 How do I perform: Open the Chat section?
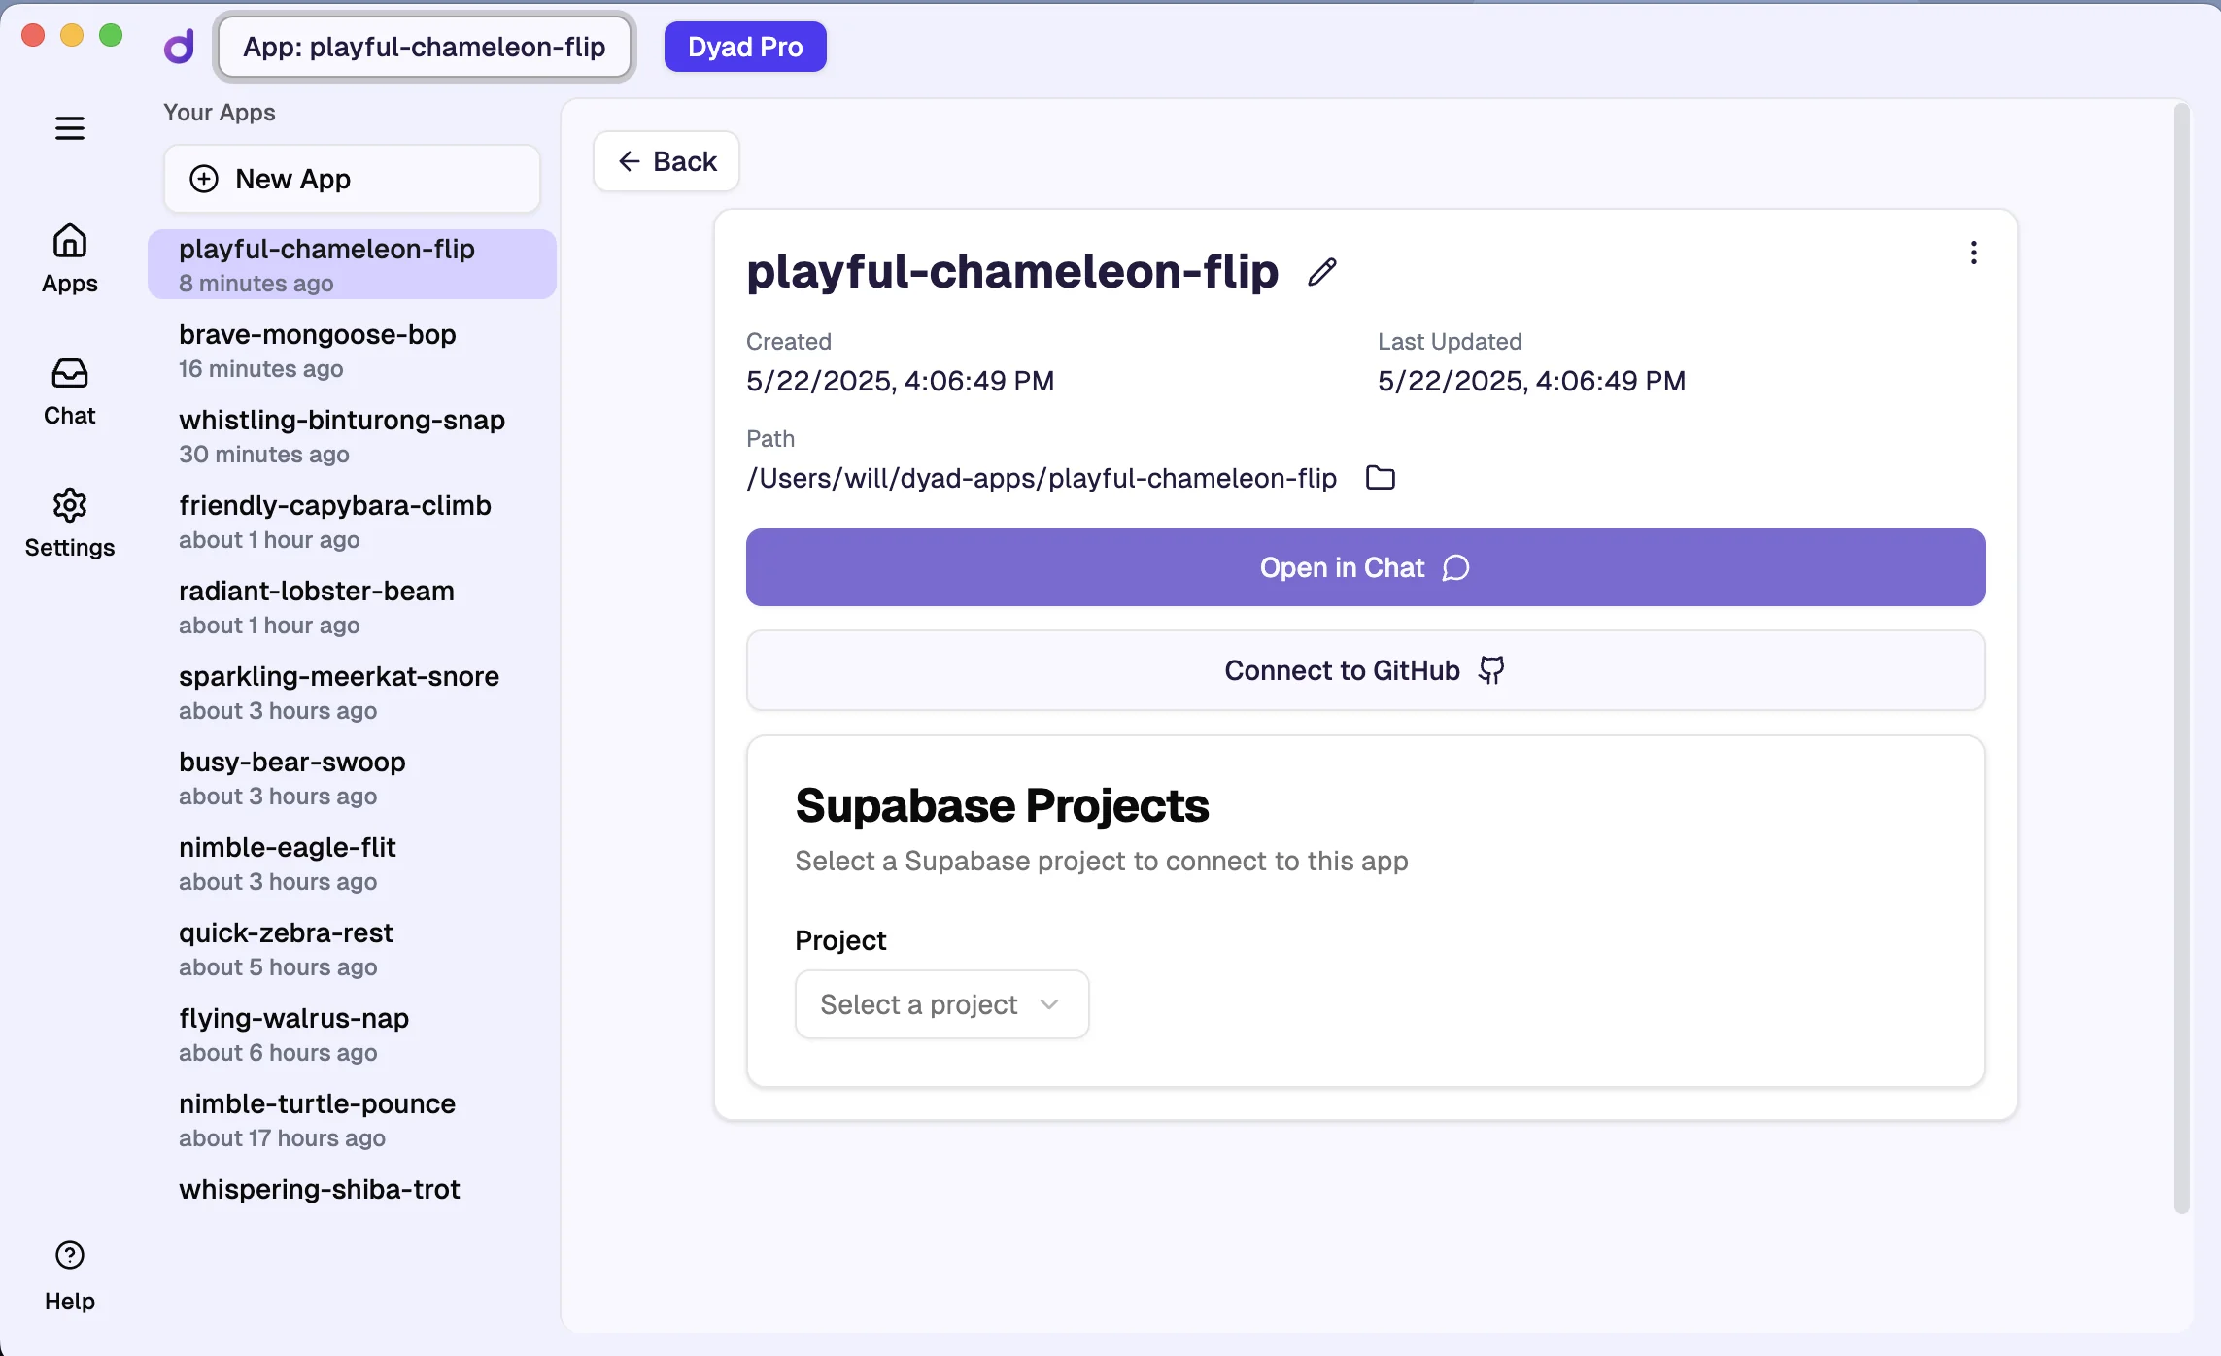coord(70,390)
